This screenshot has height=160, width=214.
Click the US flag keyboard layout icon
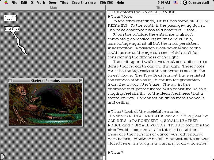(176, 2)
